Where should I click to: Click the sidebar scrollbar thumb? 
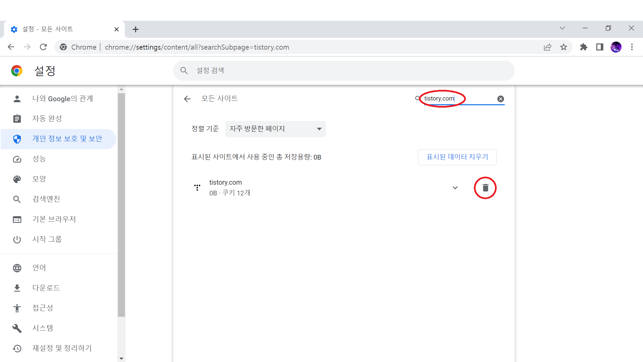coord(121,205)
